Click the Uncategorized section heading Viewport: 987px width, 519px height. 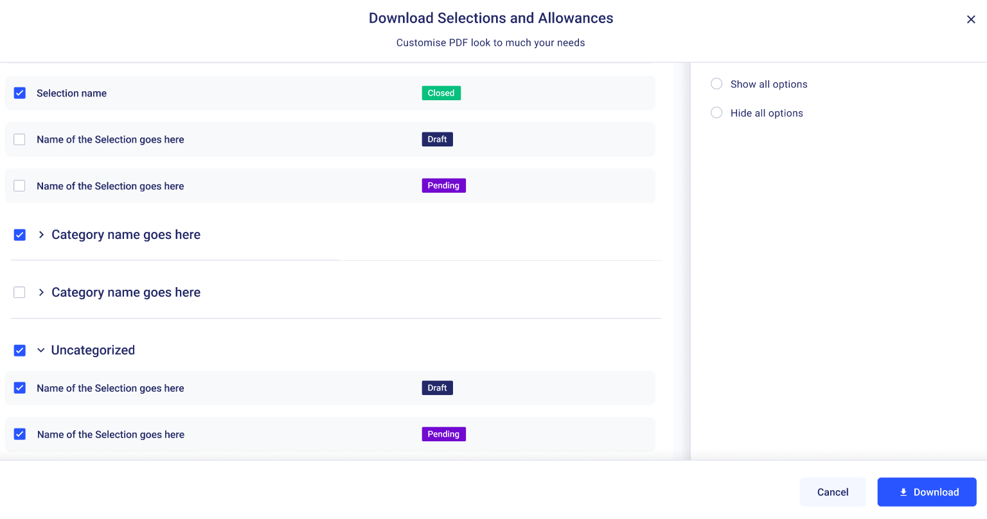(93, 350)
